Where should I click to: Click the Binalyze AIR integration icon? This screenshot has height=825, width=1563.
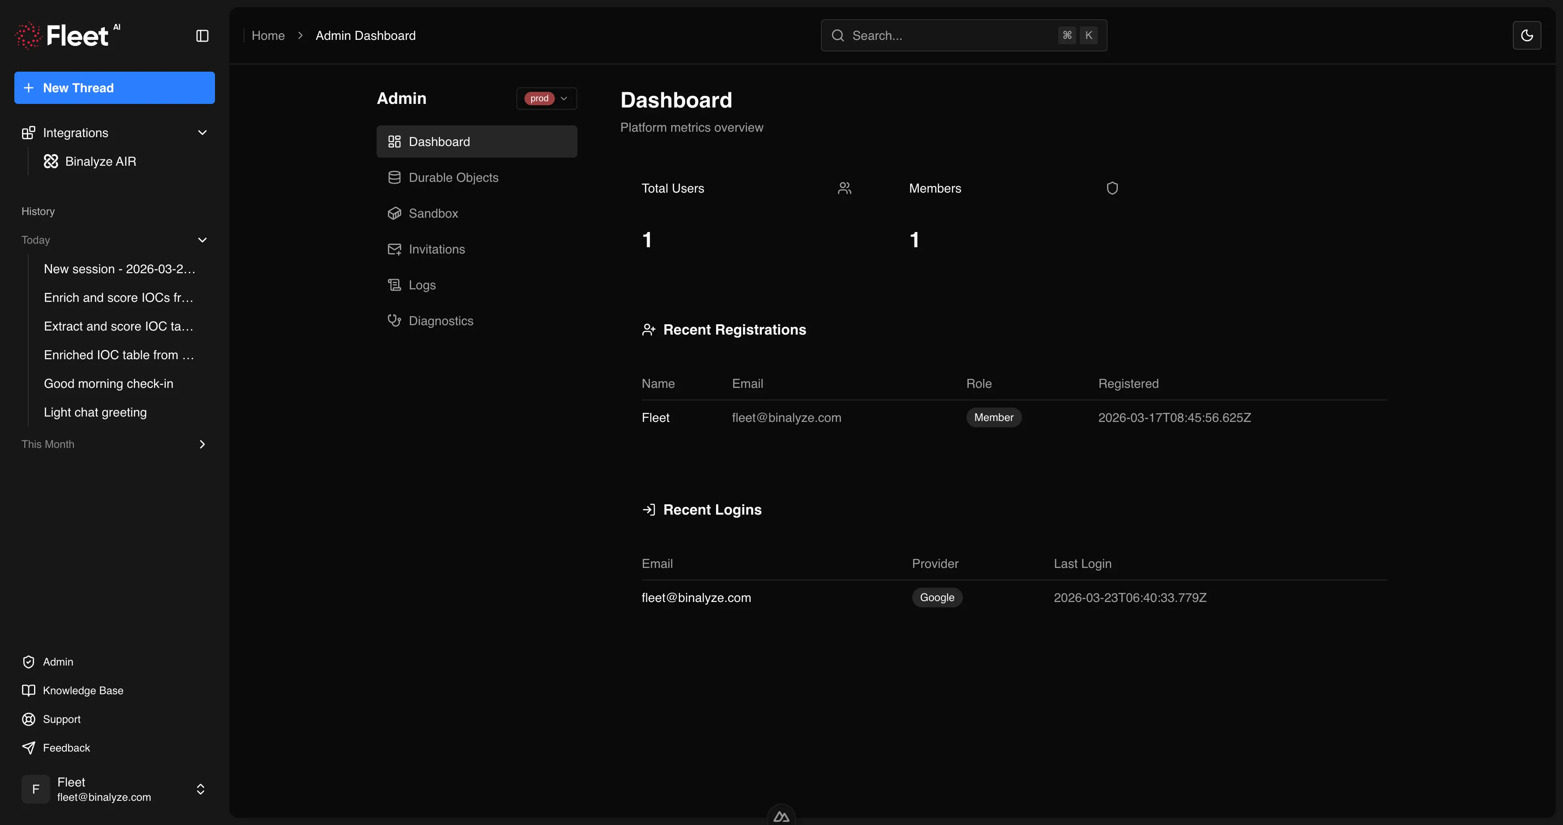(x=51, y=161)
